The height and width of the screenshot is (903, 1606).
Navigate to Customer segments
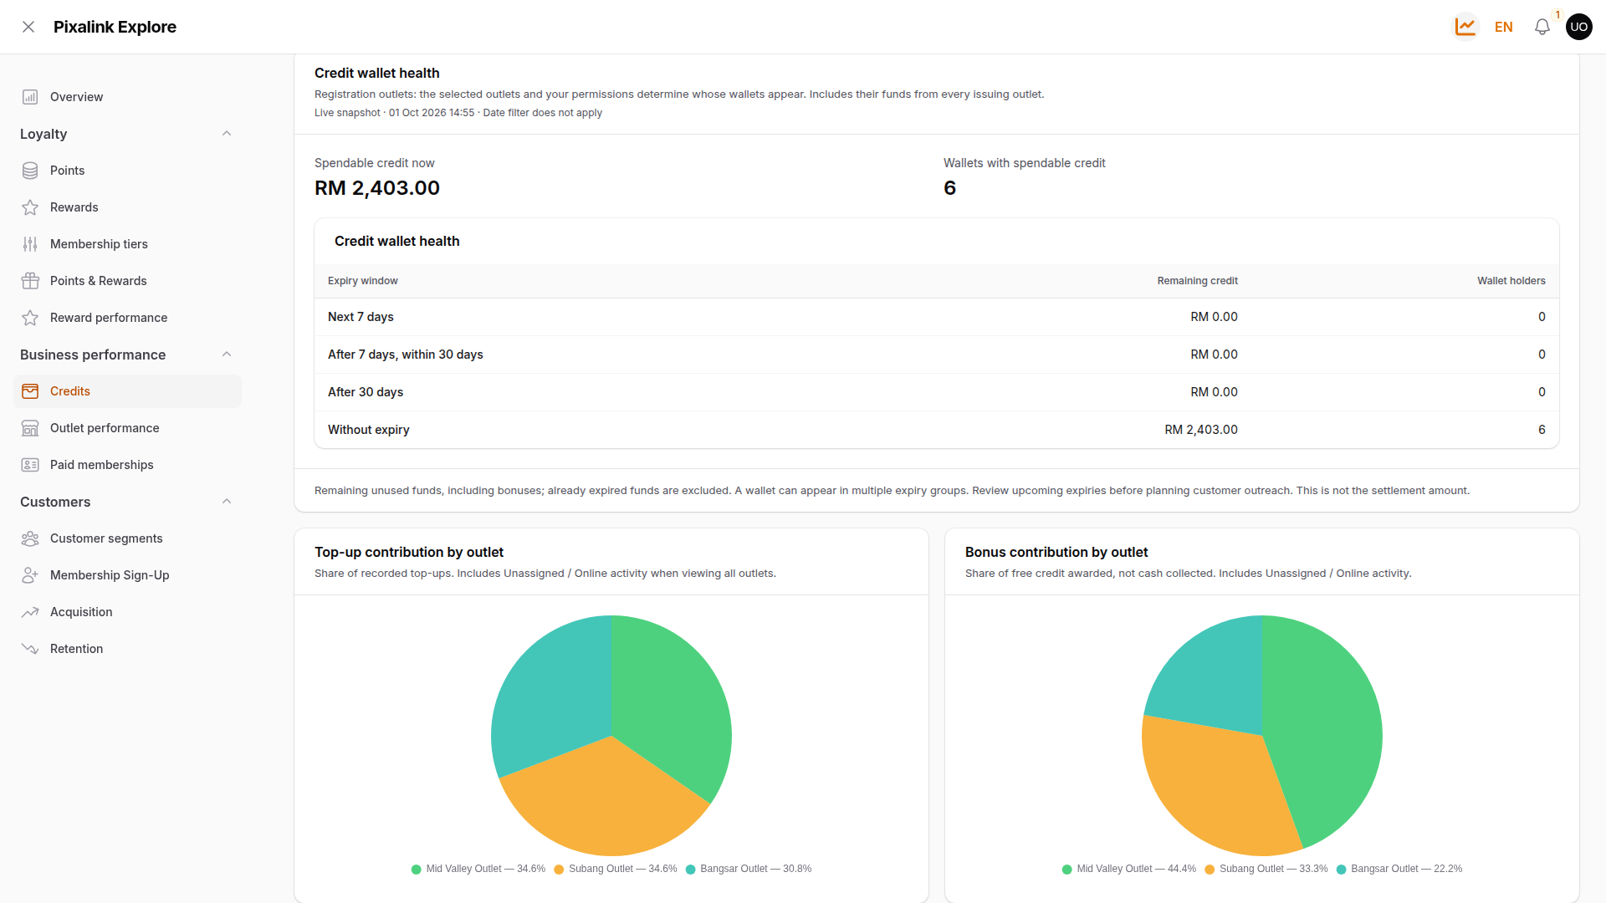point(127,538)
